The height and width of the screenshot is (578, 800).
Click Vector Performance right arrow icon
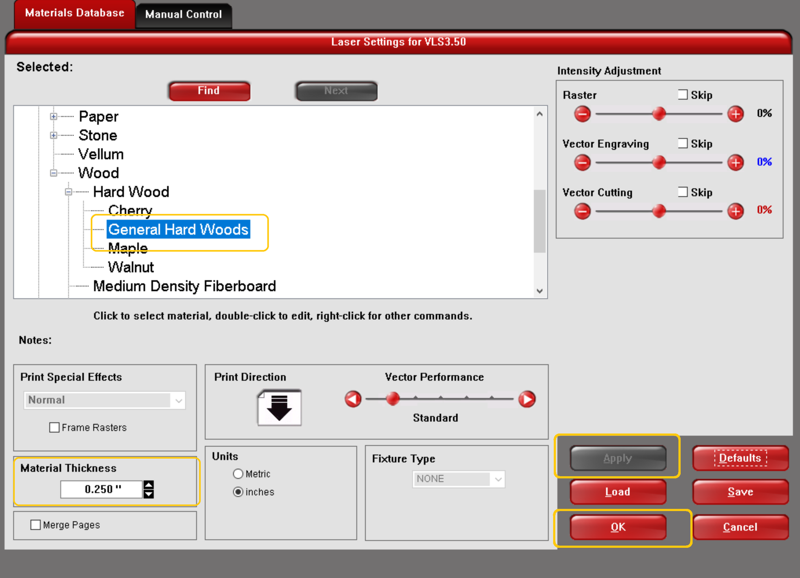(527, 399)
